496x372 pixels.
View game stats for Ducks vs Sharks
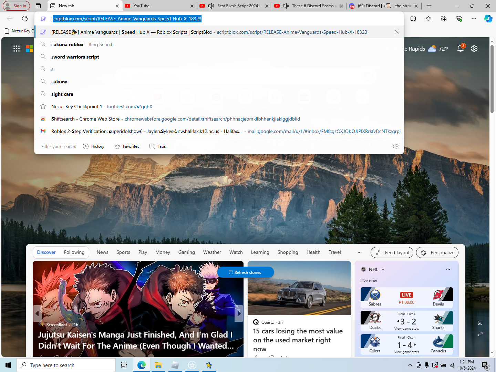click(x=406, y=329)
